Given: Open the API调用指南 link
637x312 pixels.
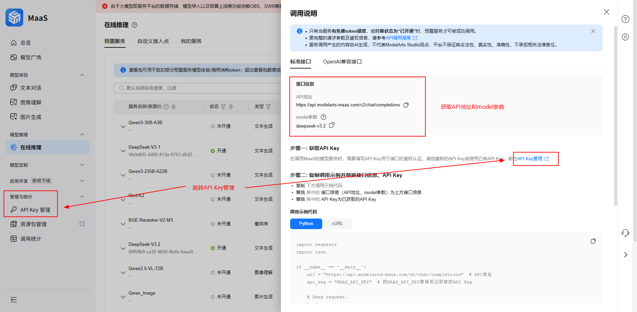Looking at the screenshot, I should 401,38.
